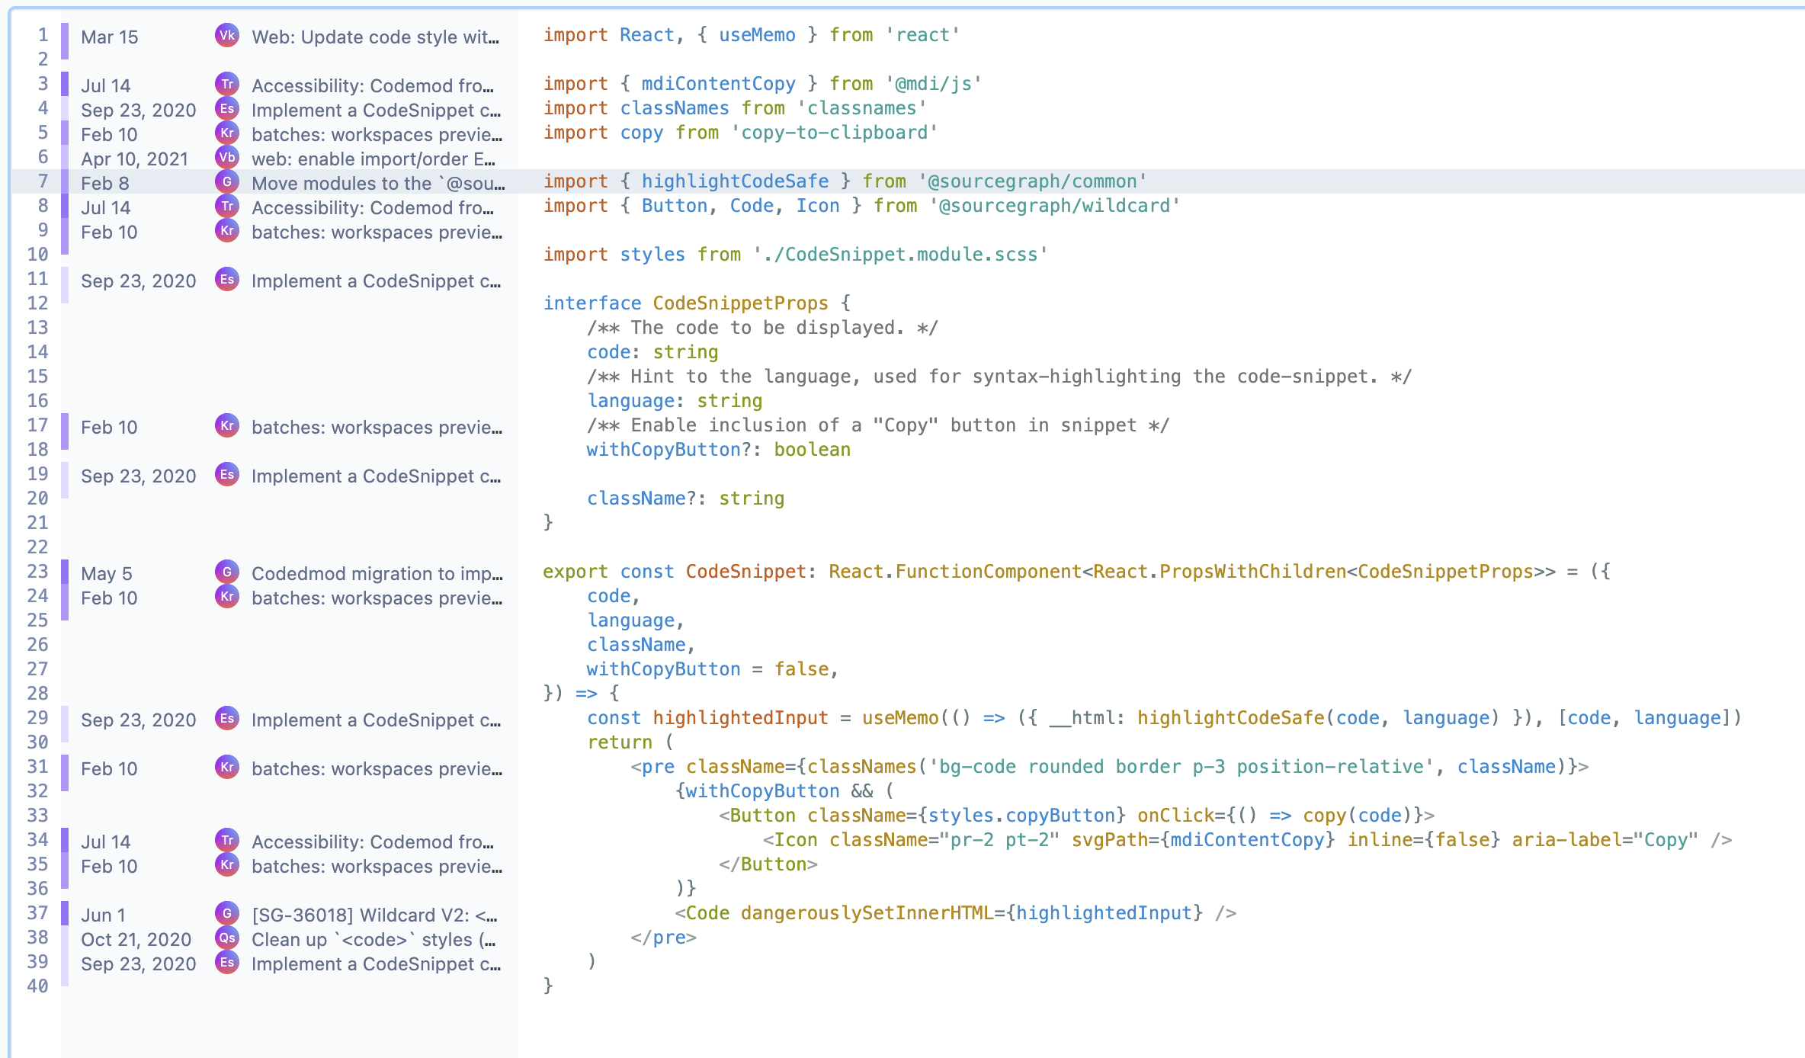Open commit 'Move modules to the `@sou...'

pos(378,183)
